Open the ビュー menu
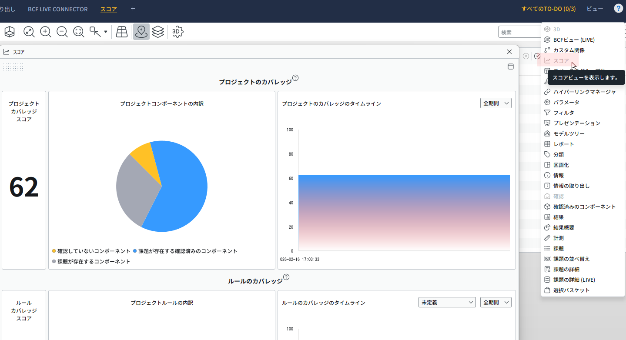 595,9
